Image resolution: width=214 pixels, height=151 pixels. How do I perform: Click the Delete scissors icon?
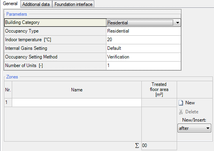click(181, 112)
